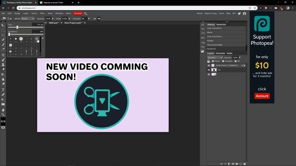Expand the text layer effects arrow
Screen dimensions: 296x166
[245, 65]
